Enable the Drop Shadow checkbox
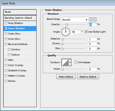This screenshot has height=111, width=115. [x=6, y=23]
